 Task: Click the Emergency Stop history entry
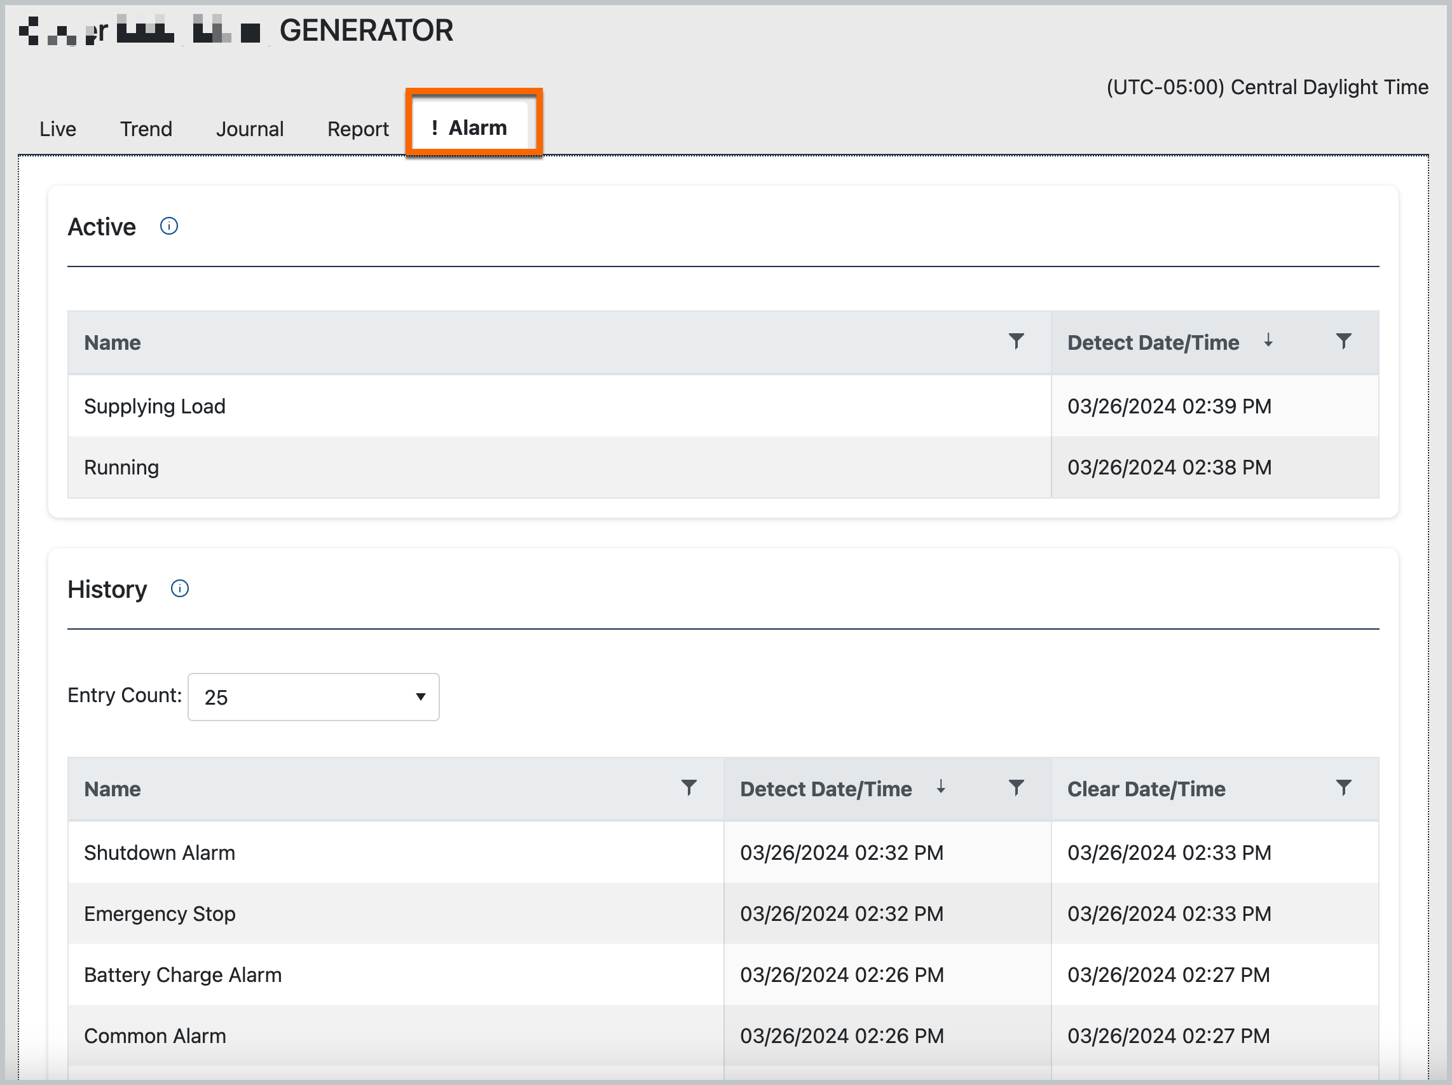pos(160,913)
